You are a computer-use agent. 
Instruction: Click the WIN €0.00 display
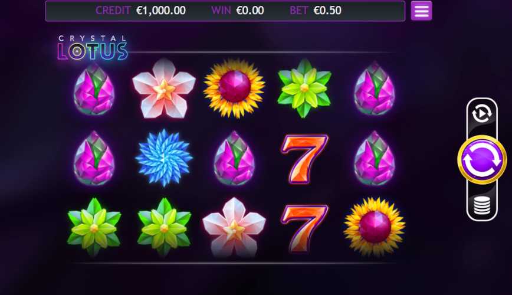(x=237, y=11)
